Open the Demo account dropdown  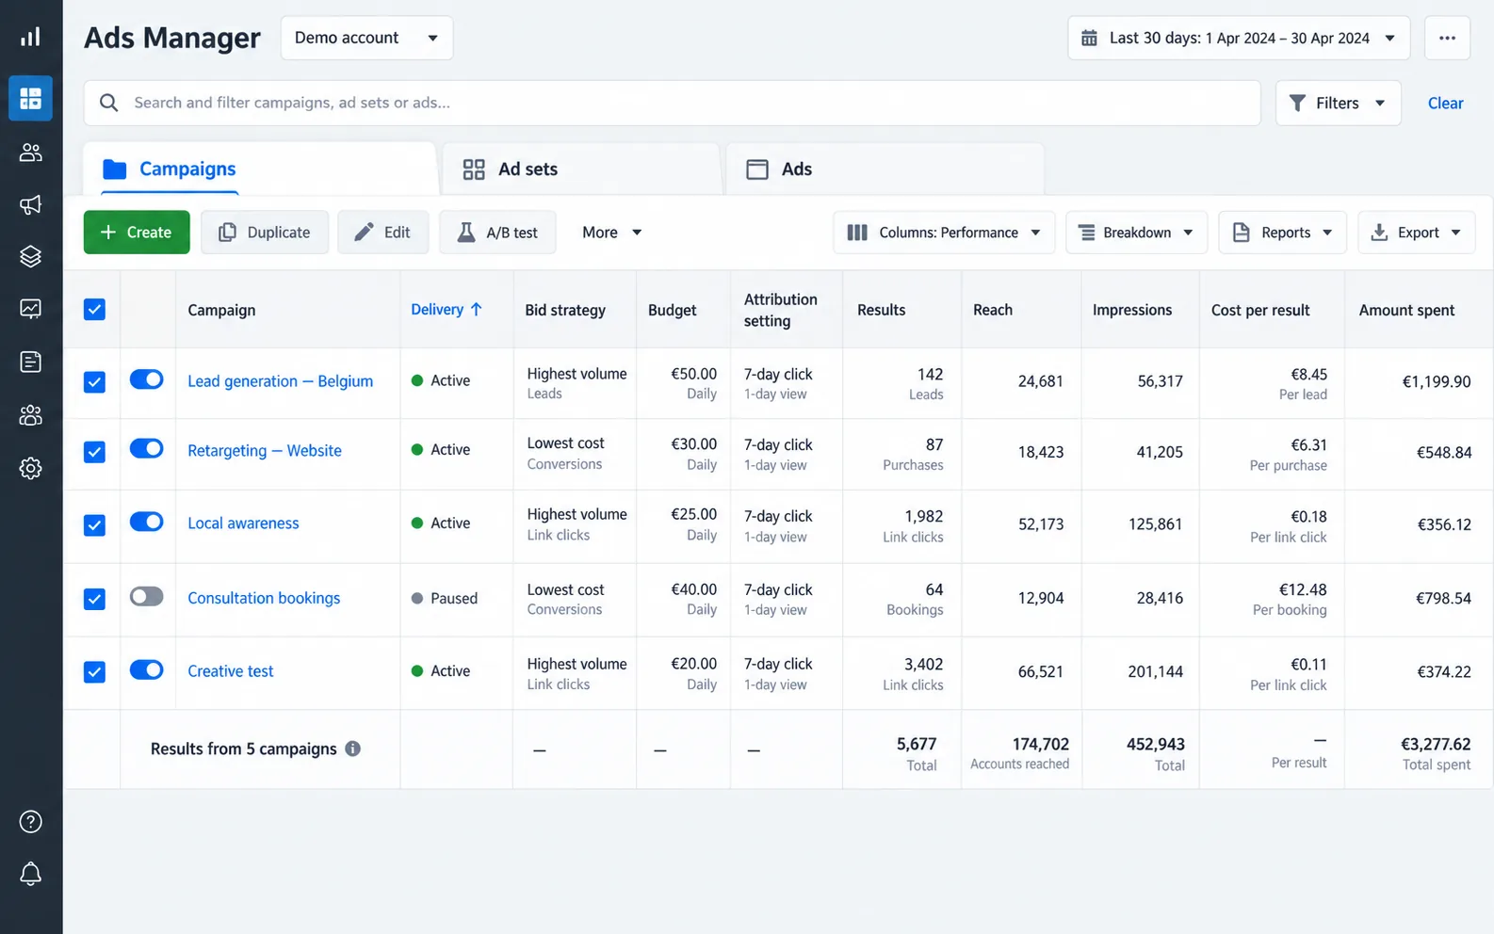click(x=366, y=38)
